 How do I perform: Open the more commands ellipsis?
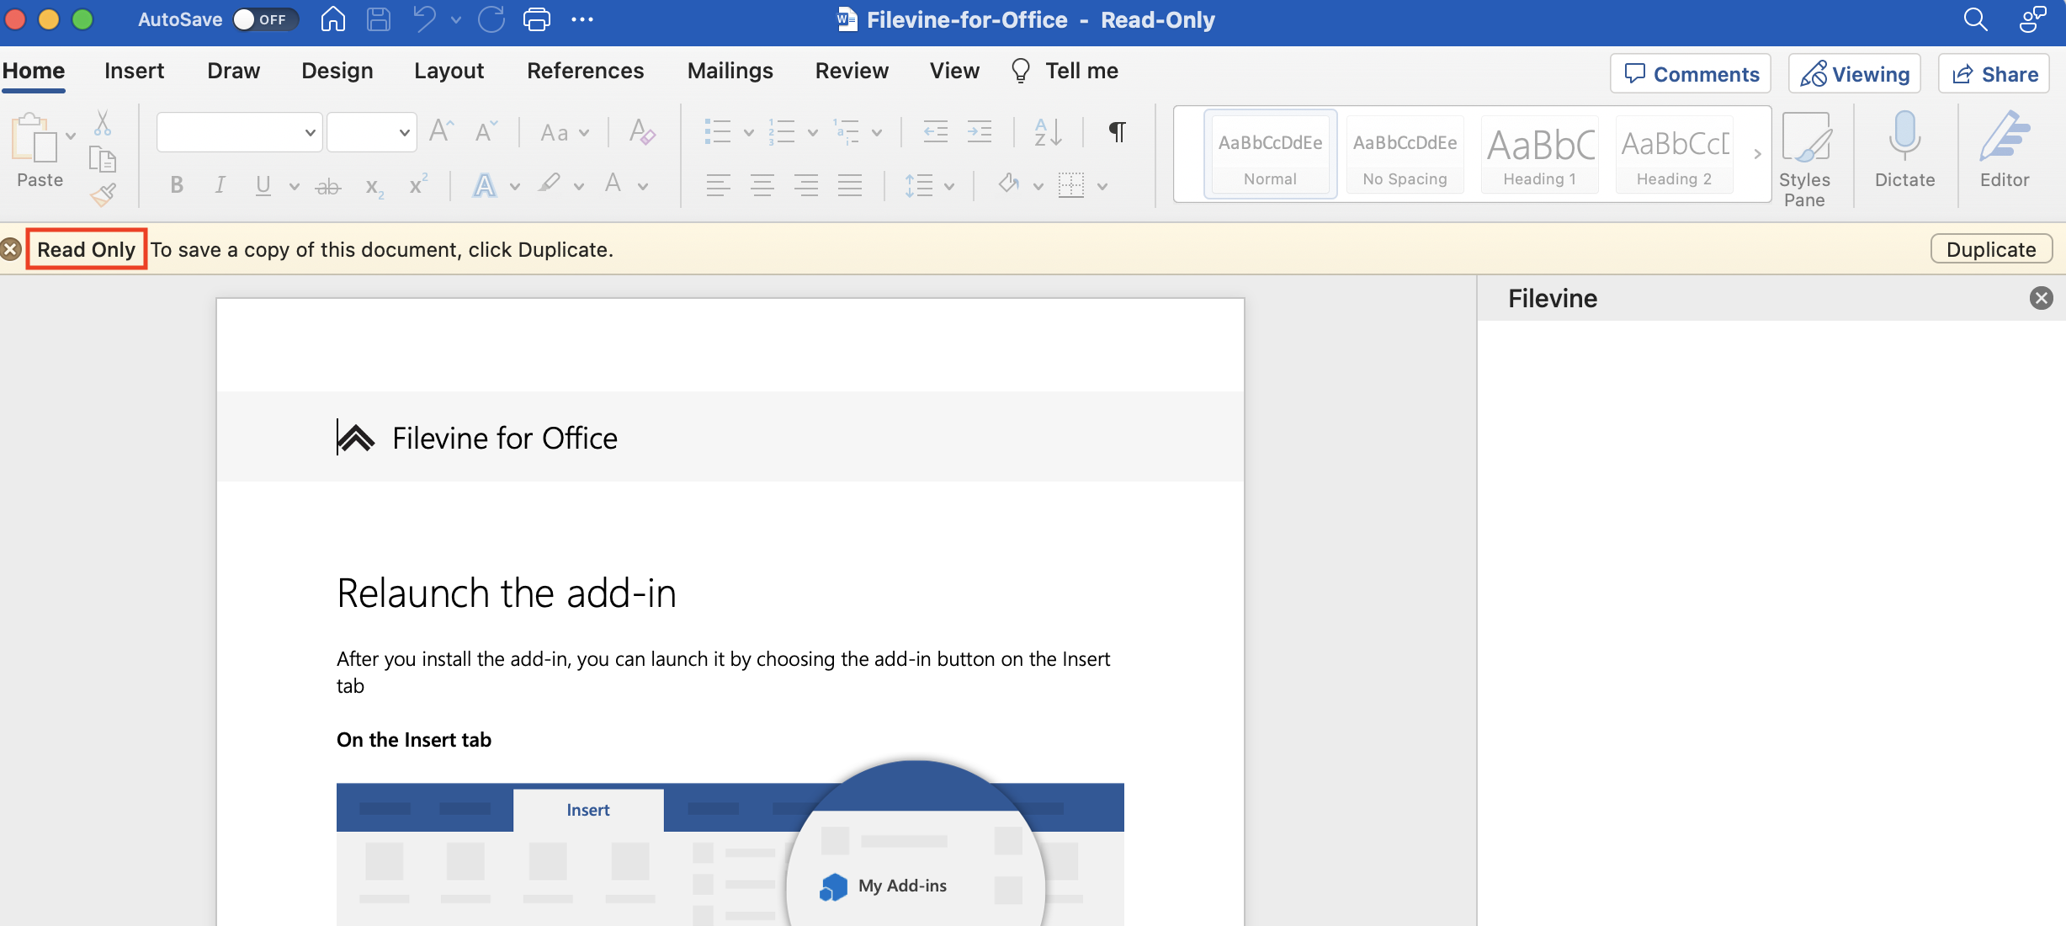582,19
